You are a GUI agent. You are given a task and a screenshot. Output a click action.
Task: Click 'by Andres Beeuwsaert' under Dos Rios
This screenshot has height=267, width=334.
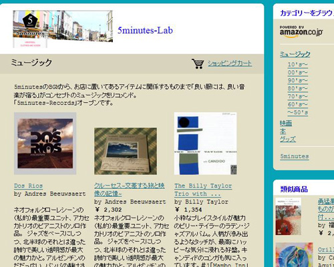point(50,194)
